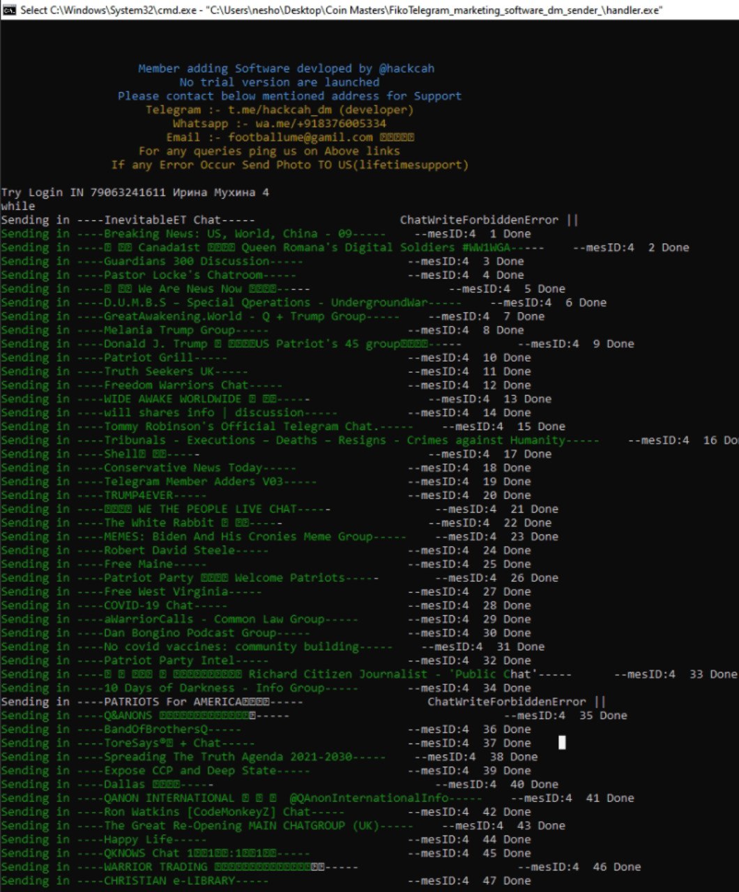Screen dimensions: 739x892
Task: Click 'Free Maine' line
Action: click(266, 564)
